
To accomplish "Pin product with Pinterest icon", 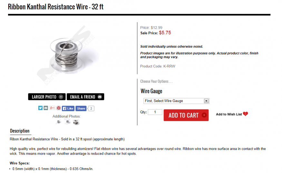I will click(x=59, y=108).
